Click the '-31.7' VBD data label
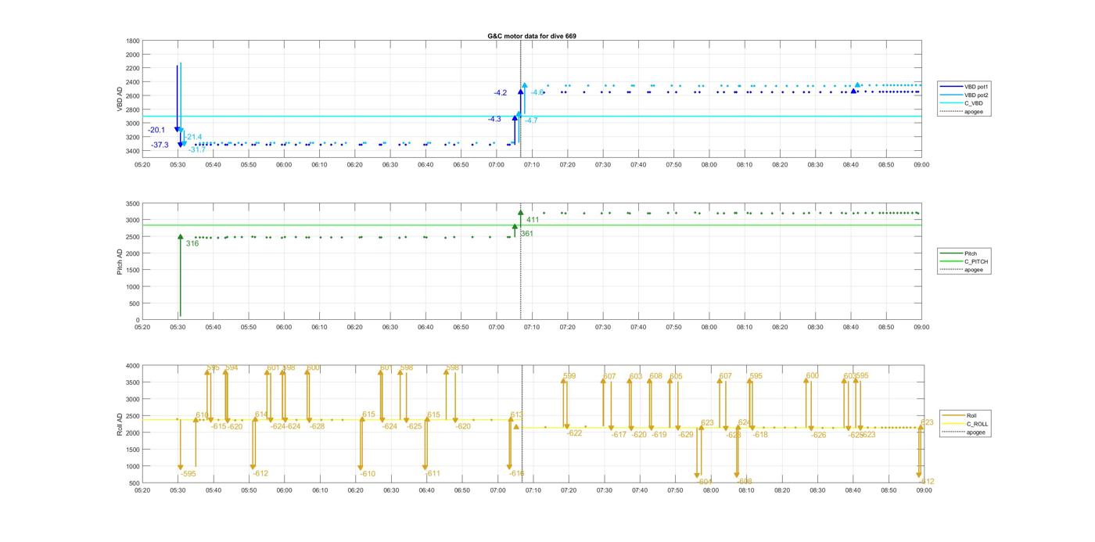 (197, 149)
